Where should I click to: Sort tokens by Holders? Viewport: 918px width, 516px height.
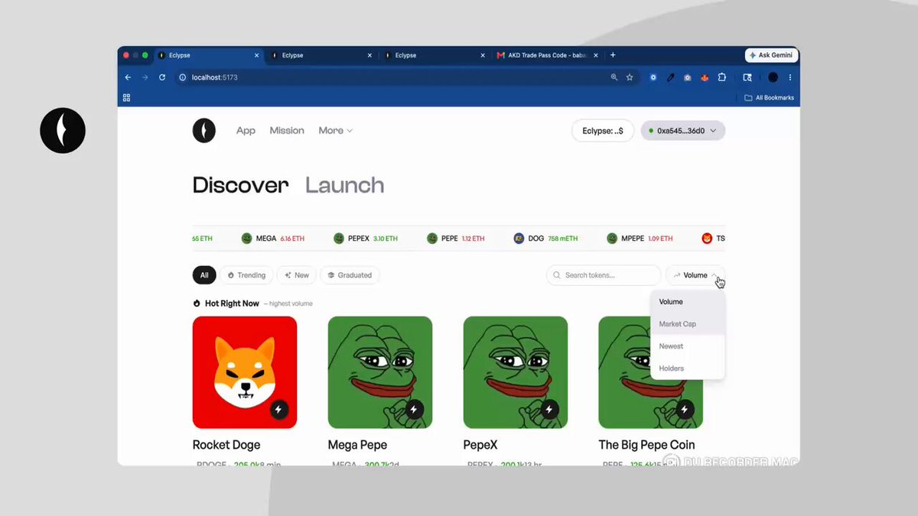tap(688, 368)
